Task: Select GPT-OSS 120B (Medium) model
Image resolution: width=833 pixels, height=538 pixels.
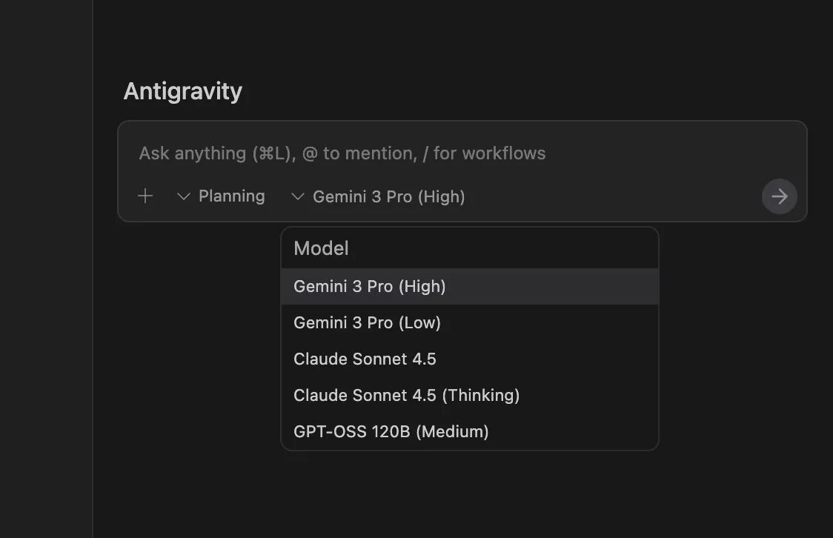Action: click(391, 432)
